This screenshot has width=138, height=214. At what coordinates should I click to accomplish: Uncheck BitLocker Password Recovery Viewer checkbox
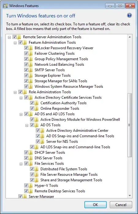(26, 48)
